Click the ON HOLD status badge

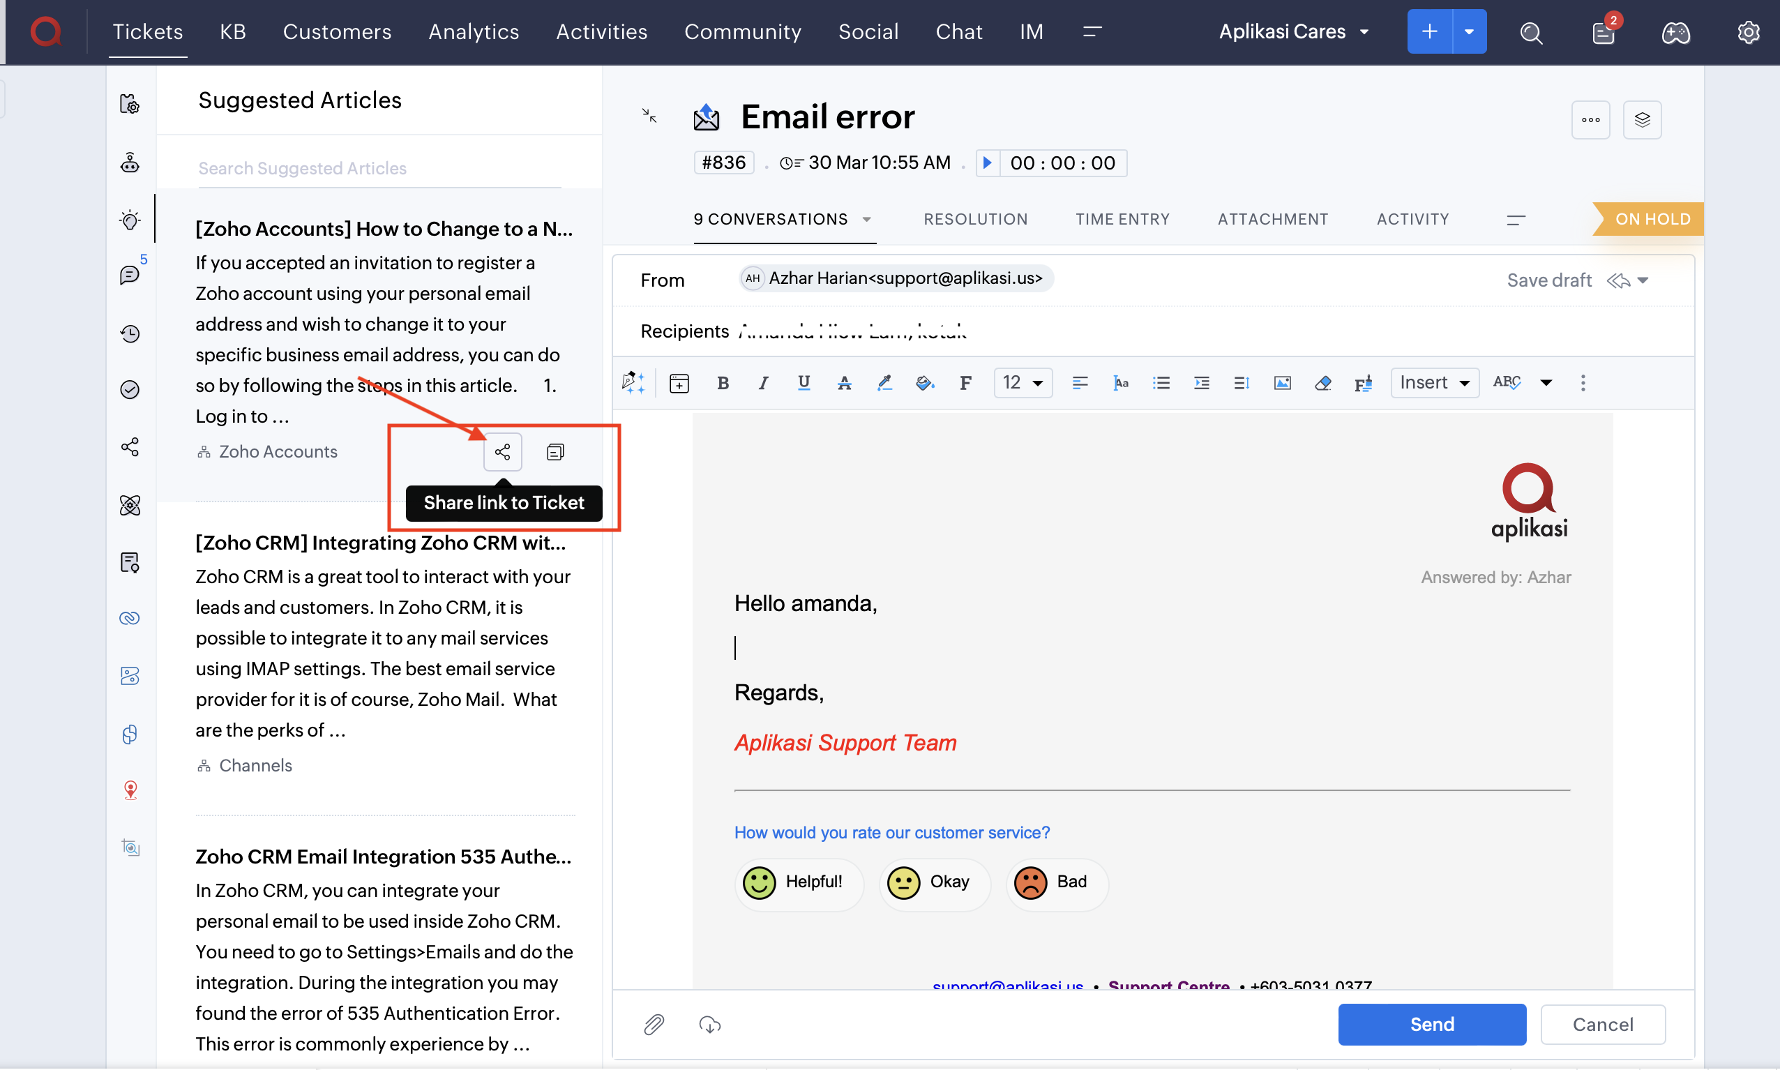pos(1647,219)
